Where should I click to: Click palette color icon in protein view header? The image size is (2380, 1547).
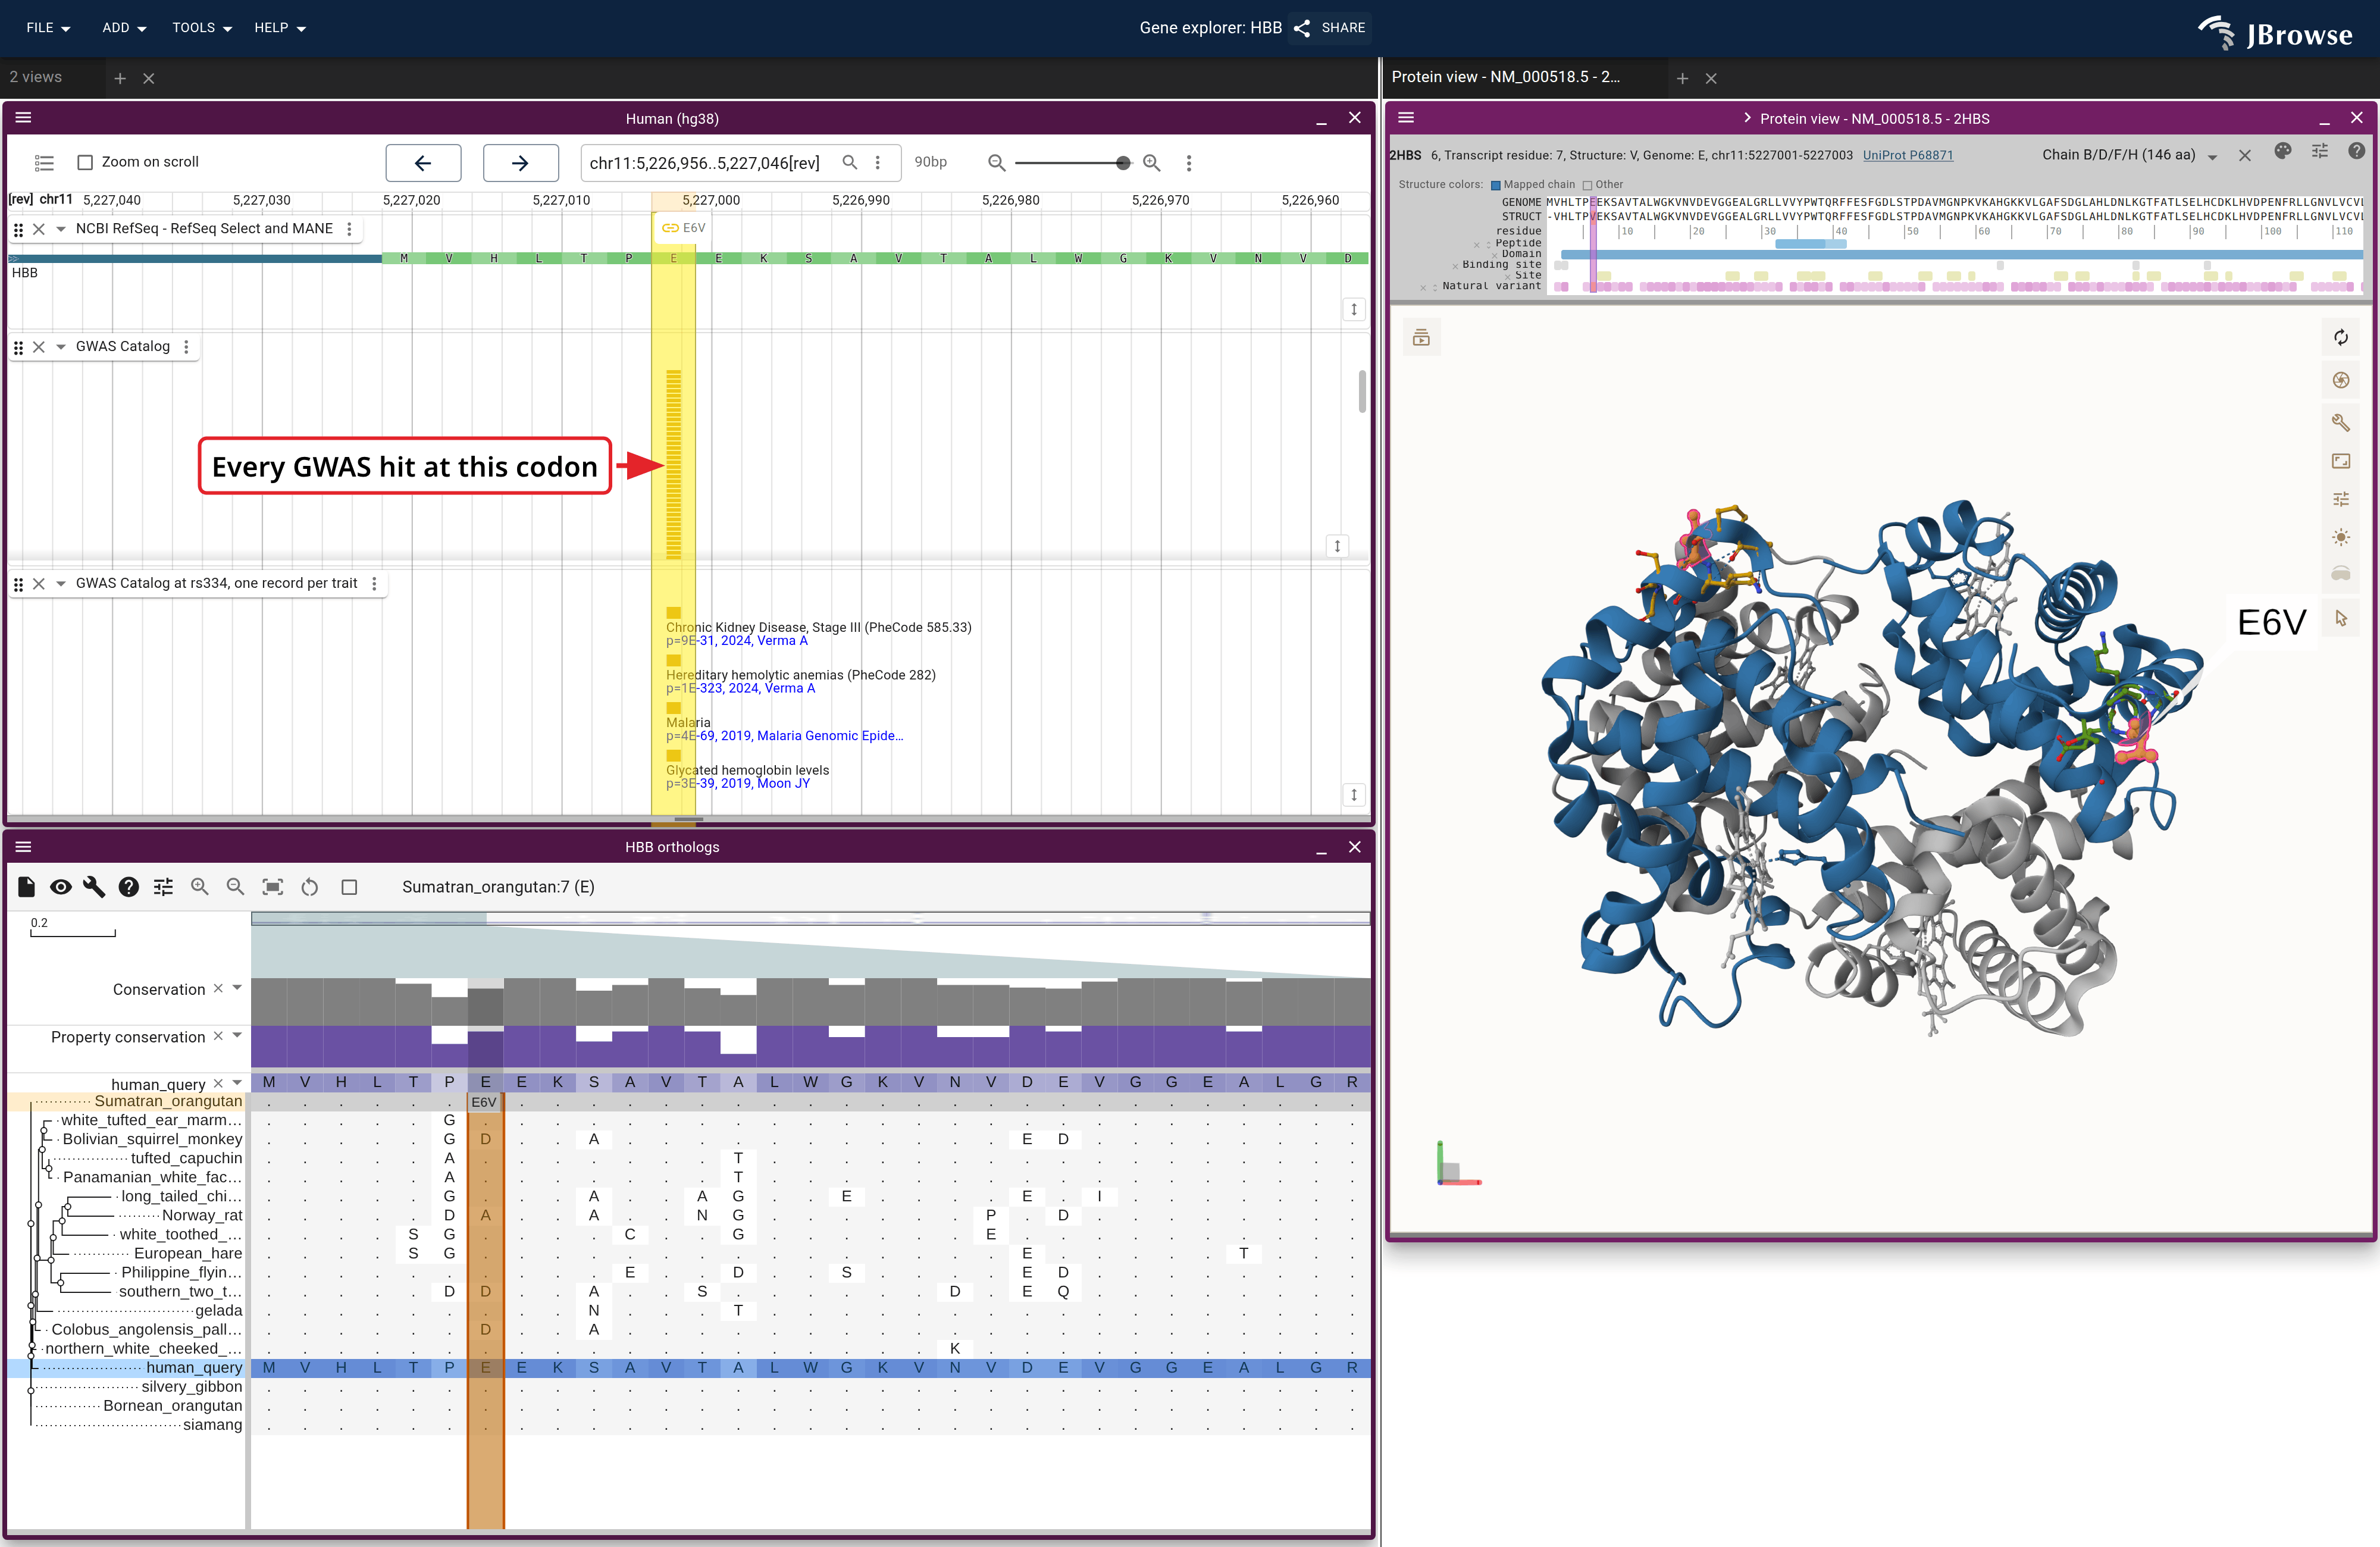pos(2282,151)
